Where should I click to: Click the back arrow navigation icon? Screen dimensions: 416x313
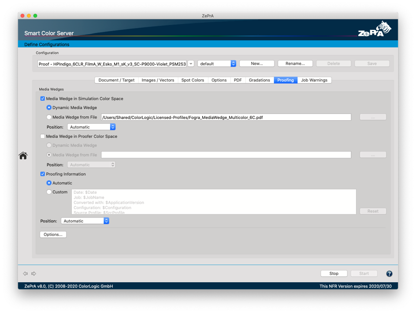pos(25,273)
